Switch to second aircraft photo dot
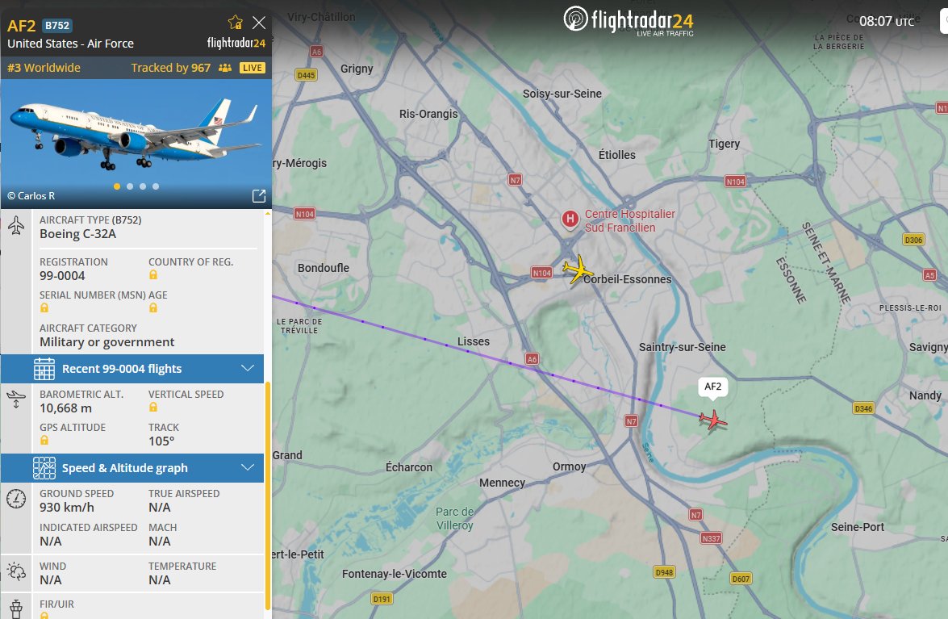948x619 pixels. click(x=129, y=186)
